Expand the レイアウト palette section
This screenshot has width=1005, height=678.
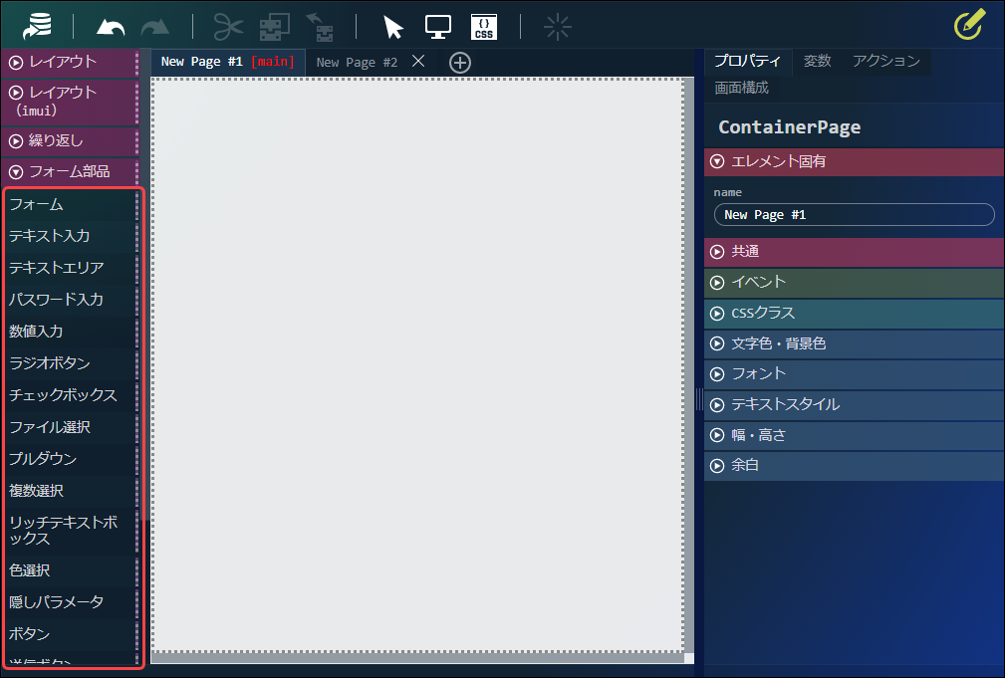pyautogui.click(x=69, y=63)
